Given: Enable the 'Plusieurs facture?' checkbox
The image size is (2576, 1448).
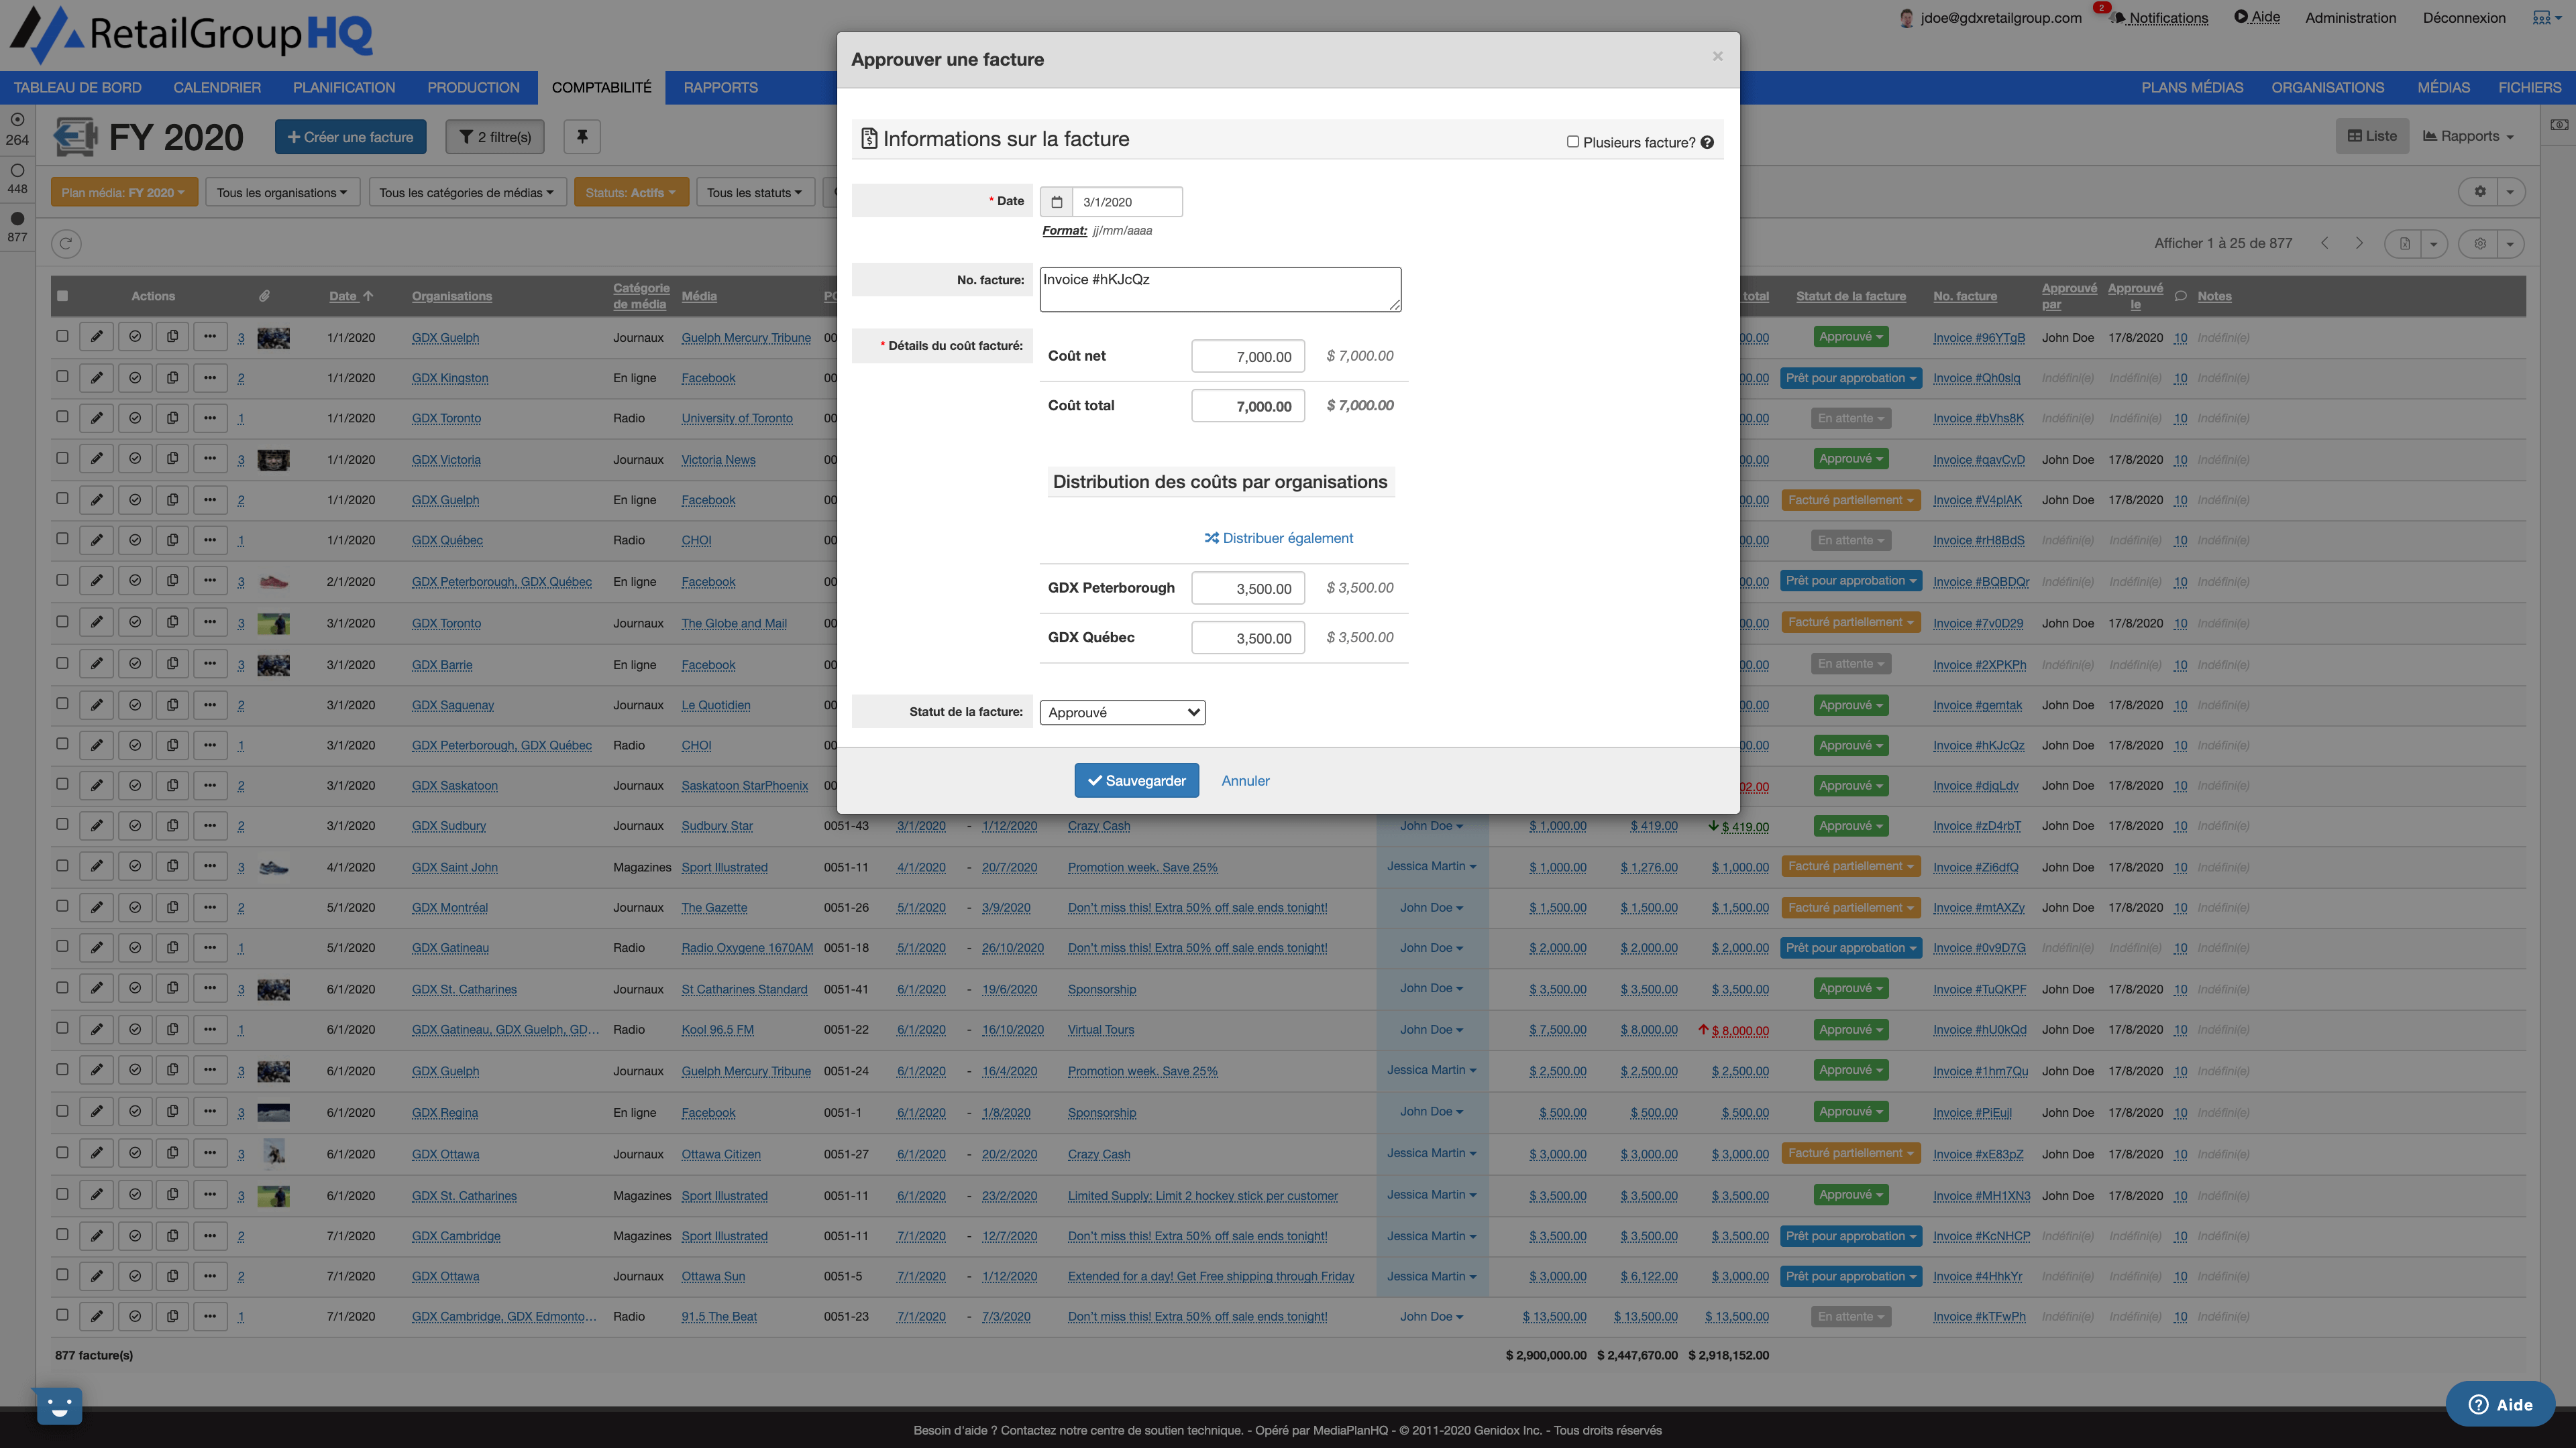Looking at the screenshot, I should [1573, 142].
